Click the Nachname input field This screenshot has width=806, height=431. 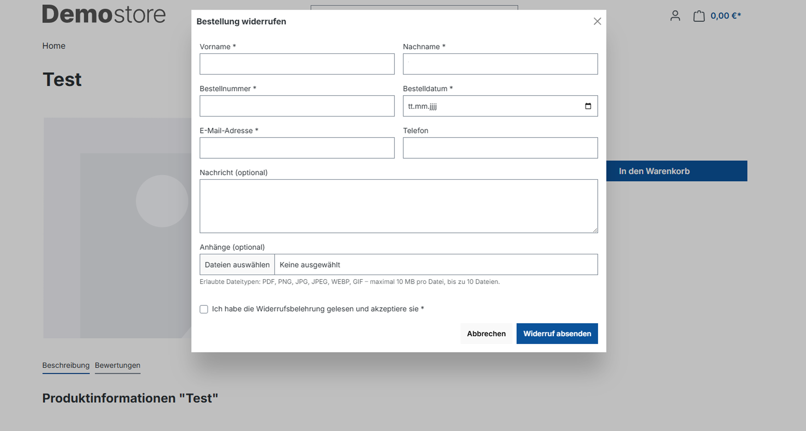click(x=500, y=64)
